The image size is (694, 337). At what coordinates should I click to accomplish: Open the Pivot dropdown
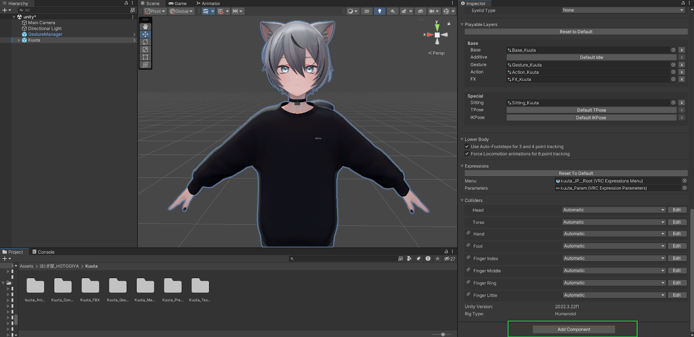point(155,11)
